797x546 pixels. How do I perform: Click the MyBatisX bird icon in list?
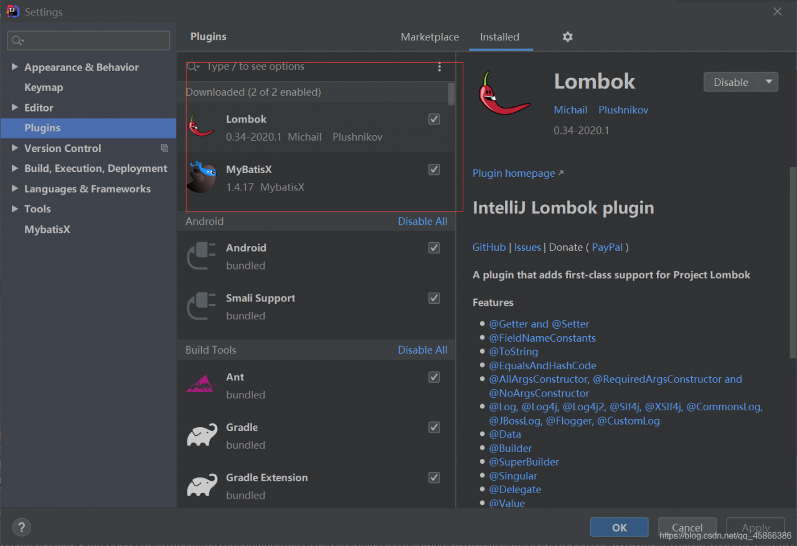pos(202,177)
